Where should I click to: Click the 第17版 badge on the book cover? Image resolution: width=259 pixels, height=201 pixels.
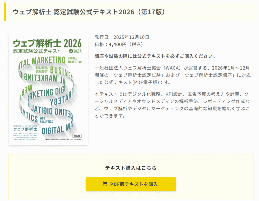point(78,136)
